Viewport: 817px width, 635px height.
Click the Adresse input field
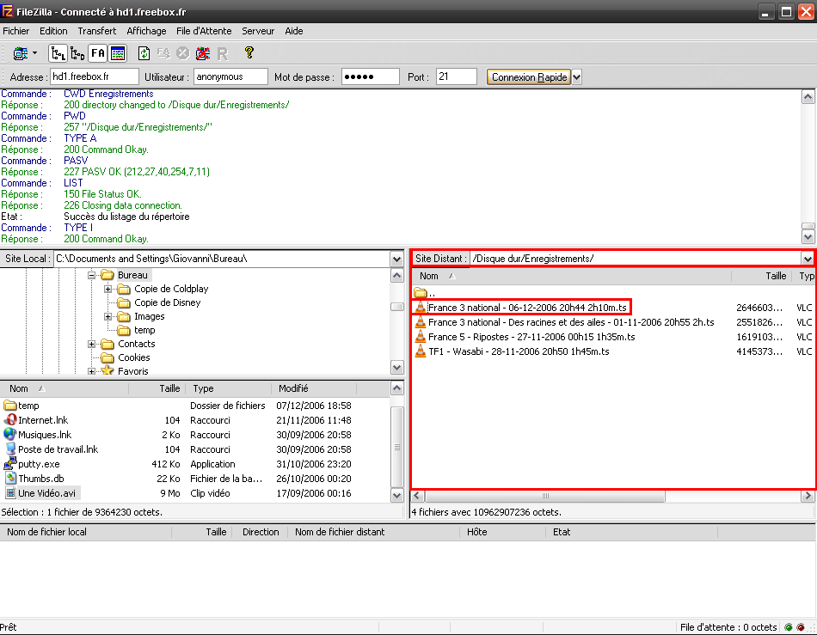[x=95, y=76]
